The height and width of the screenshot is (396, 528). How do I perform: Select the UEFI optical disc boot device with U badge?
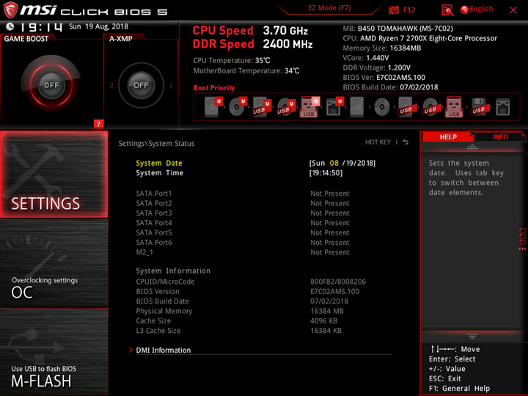[x=238, y=107]
